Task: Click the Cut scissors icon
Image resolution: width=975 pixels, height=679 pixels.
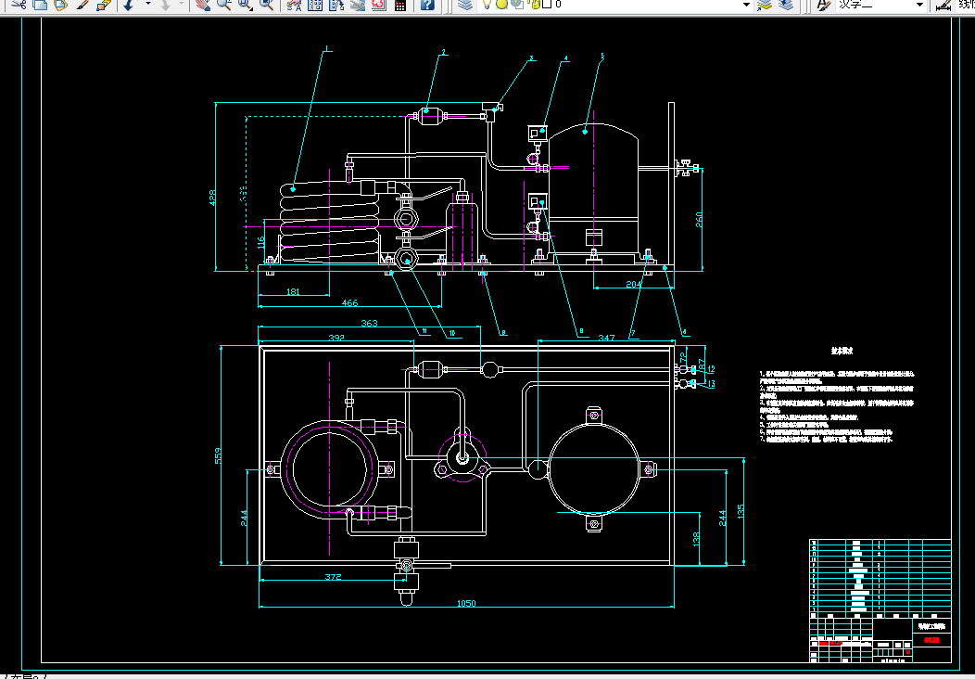Action: click(19, 5)
